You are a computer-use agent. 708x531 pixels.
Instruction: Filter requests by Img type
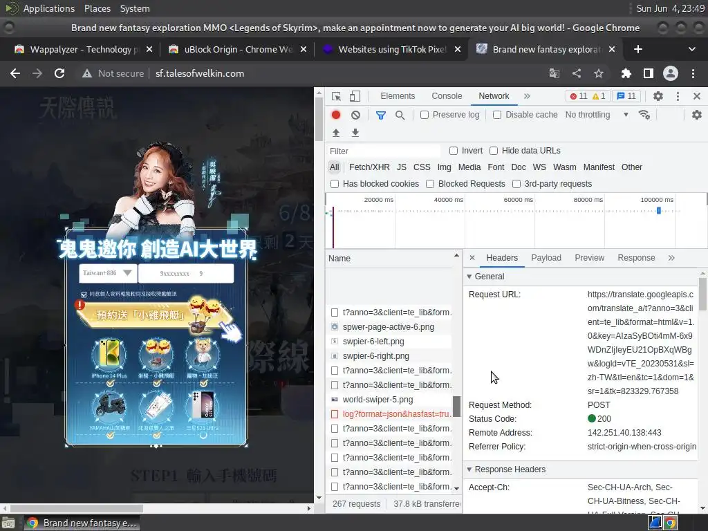(x=444, y=167)
